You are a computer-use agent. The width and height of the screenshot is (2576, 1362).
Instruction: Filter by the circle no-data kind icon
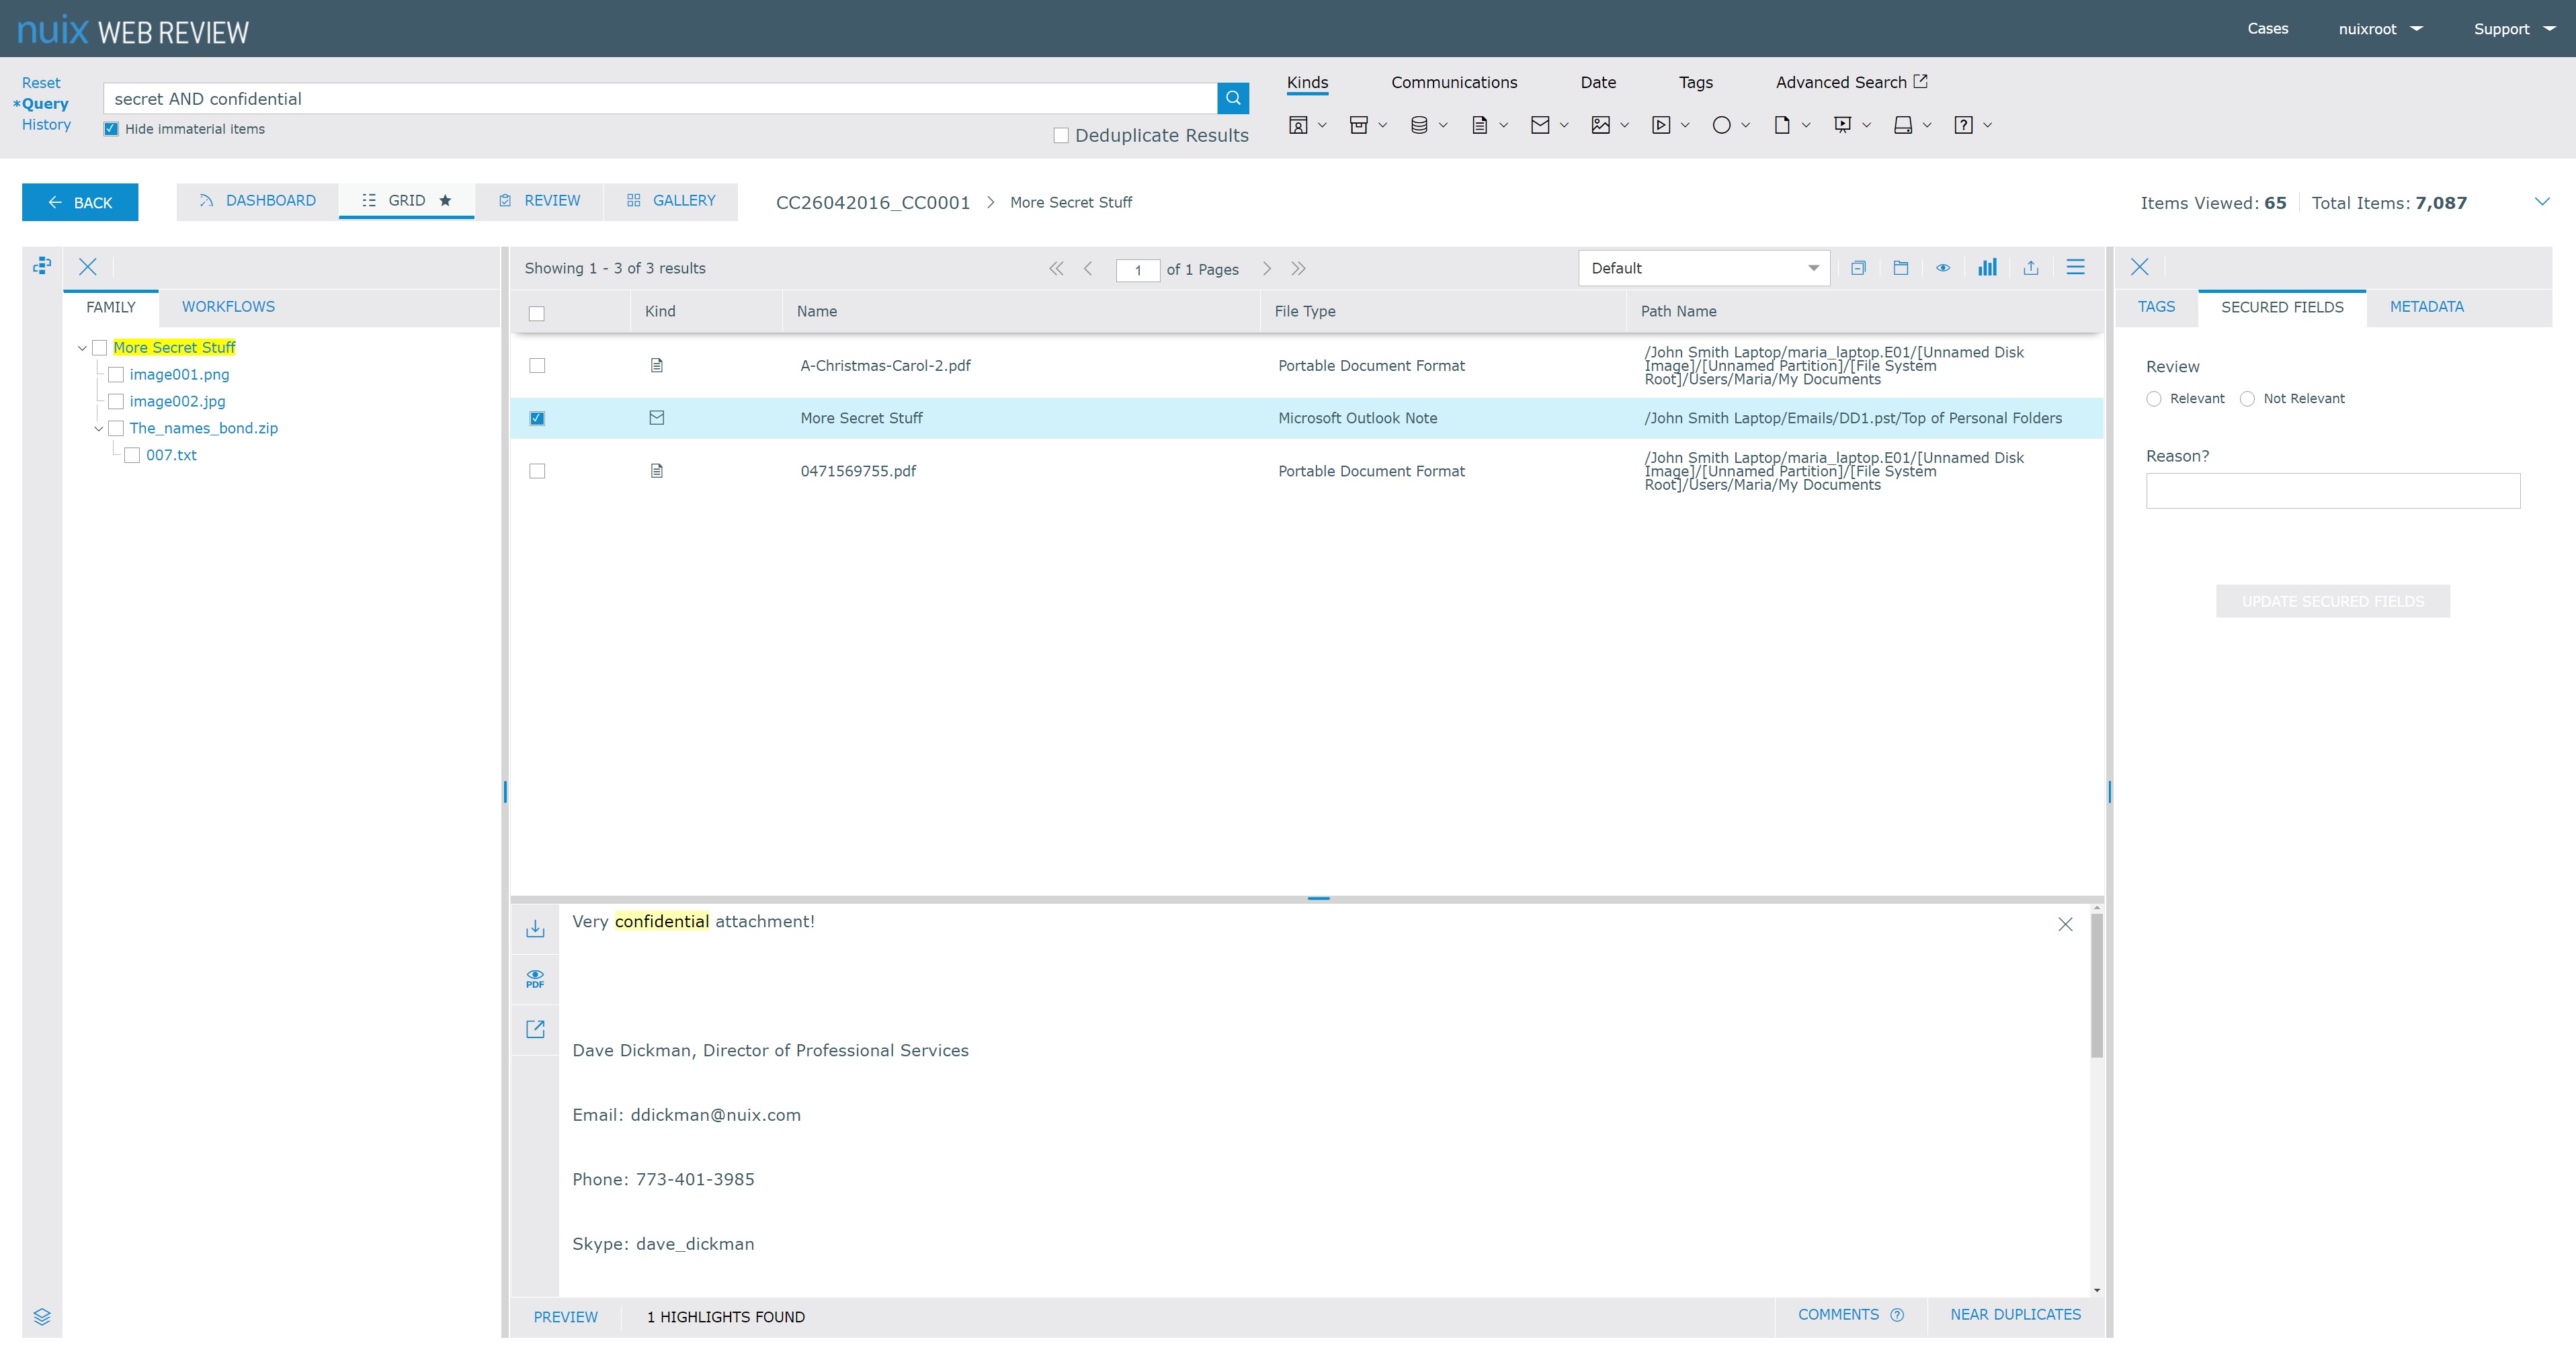pyautogui.click(x=1721, y=125)
